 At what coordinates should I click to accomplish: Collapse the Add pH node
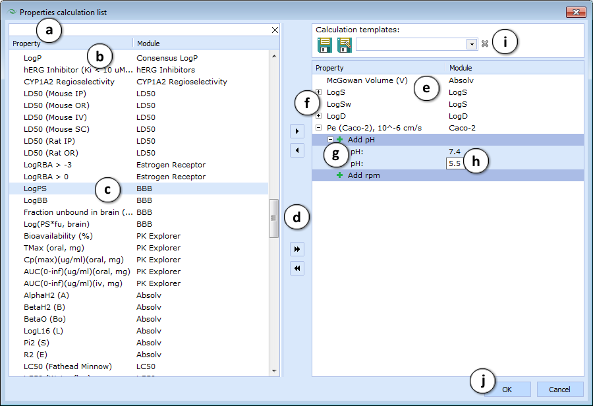click(330, 140)
